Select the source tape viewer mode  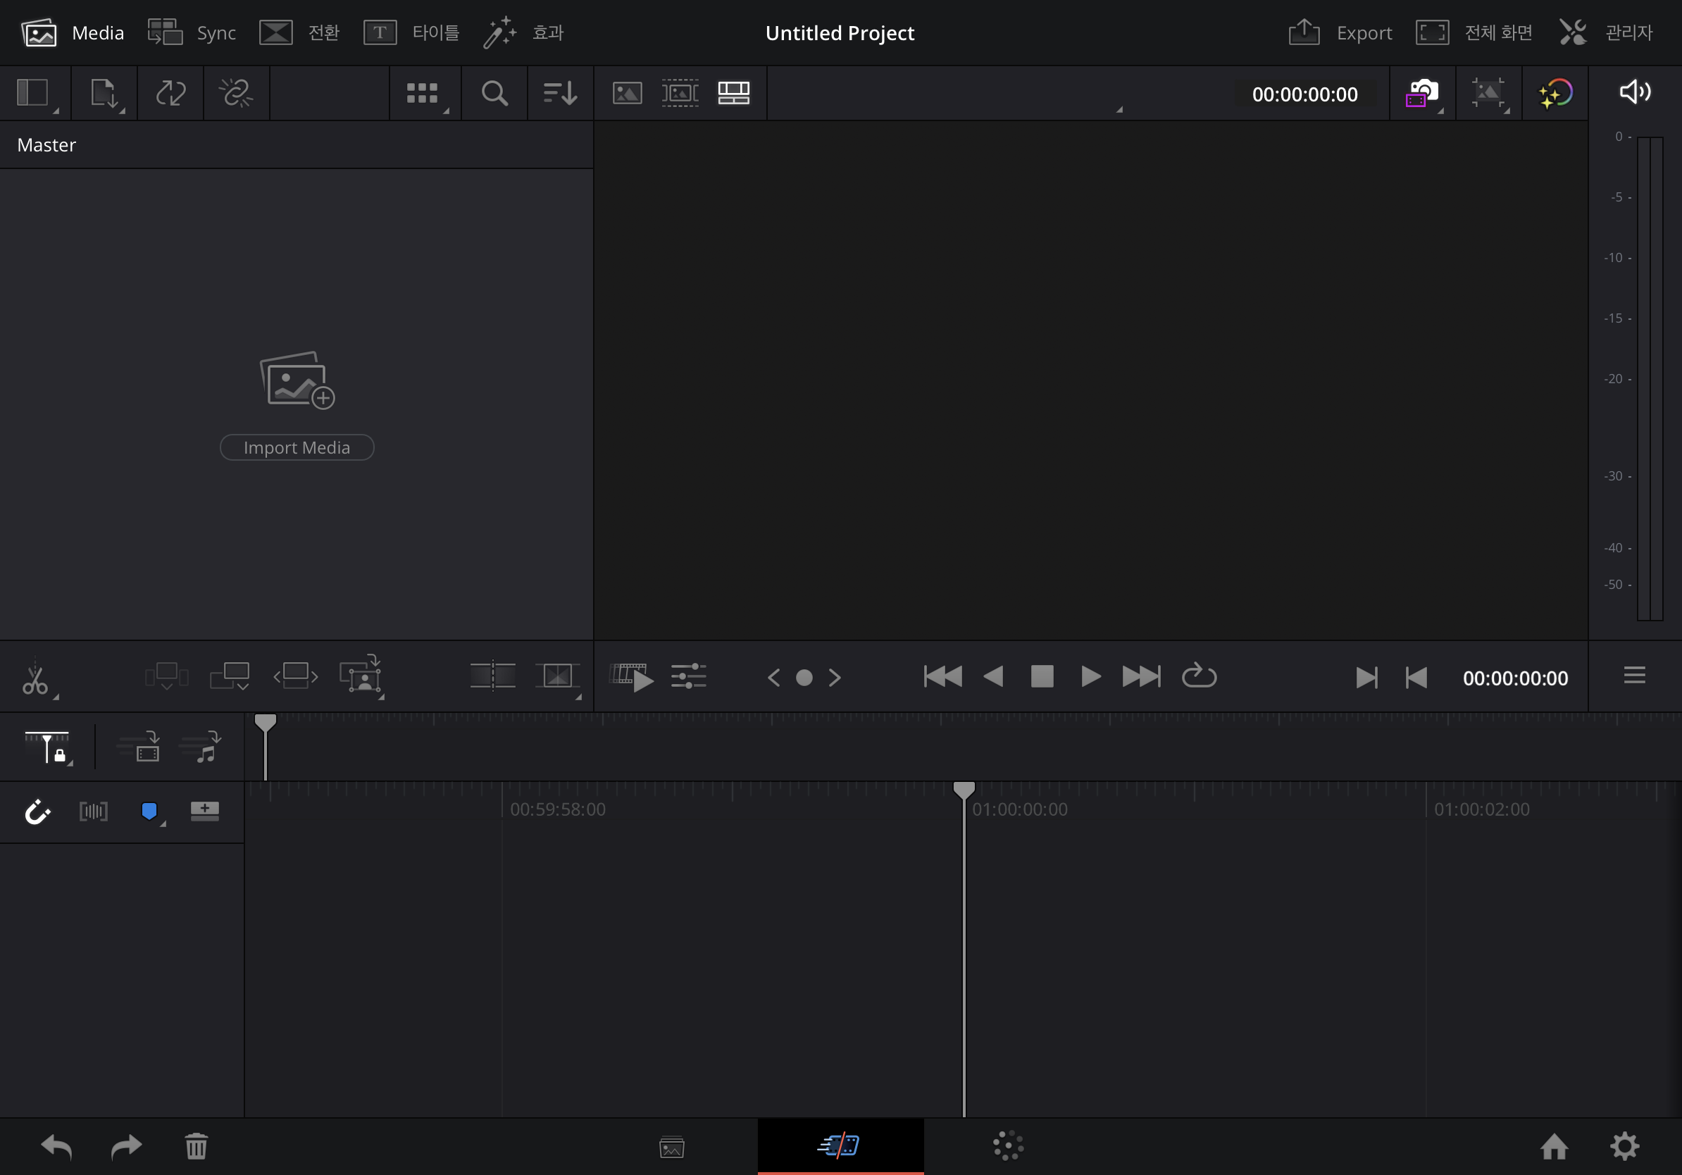point(680,93)
